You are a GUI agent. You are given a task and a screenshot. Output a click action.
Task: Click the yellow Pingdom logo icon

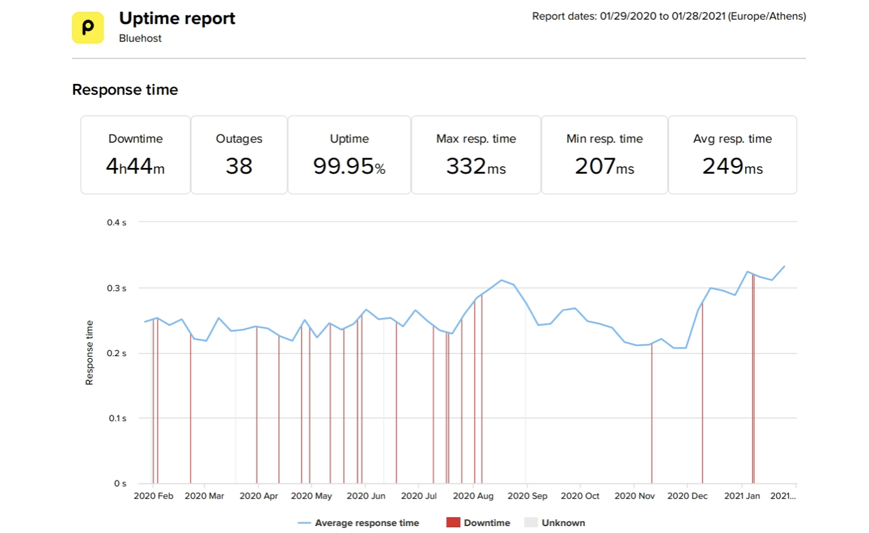[88, 27]
